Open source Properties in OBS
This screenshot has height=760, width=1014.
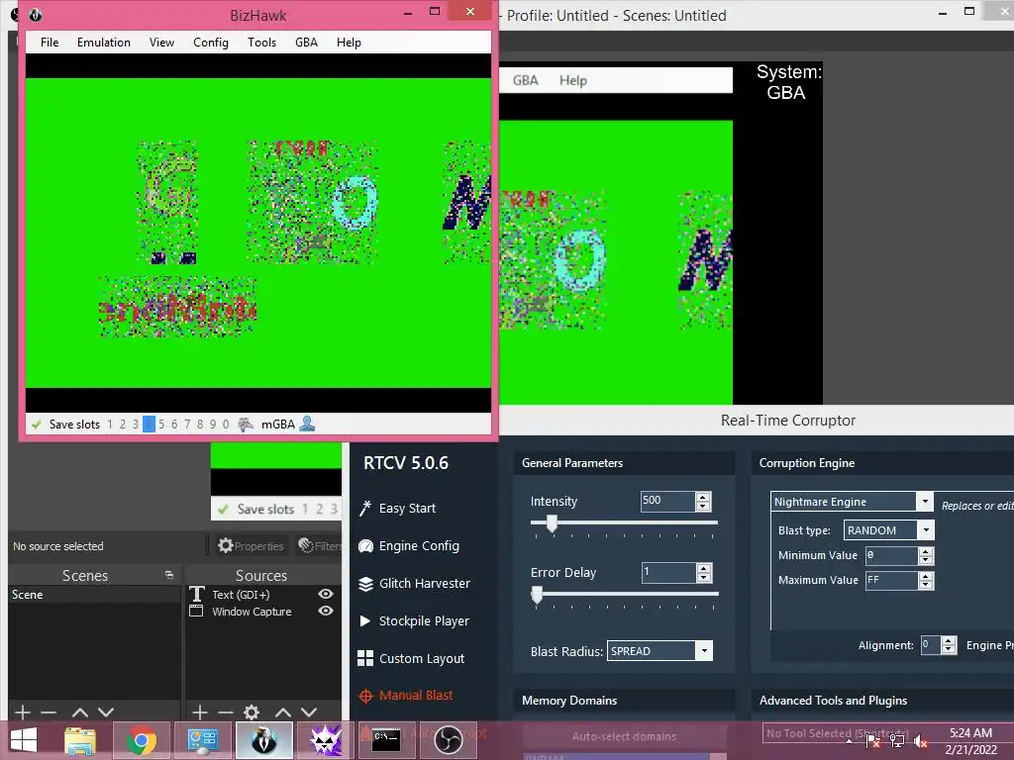tap(251, 546)
